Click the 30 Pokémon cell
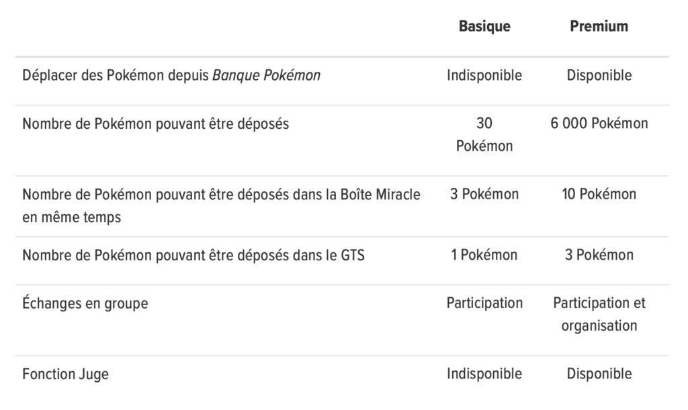The width and height of the screenshot is (688, 410). 484,134
